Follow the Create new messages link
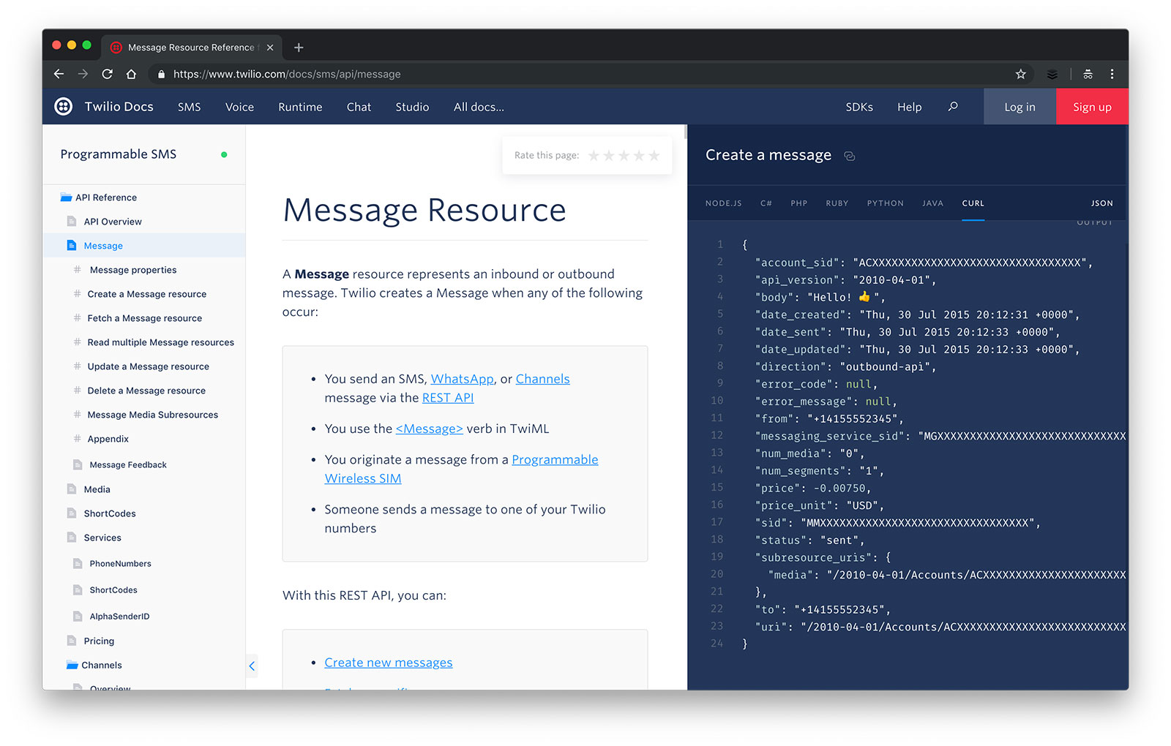Image resolution: width=1171 pixels, height=746 pixels. click(389, 663)
